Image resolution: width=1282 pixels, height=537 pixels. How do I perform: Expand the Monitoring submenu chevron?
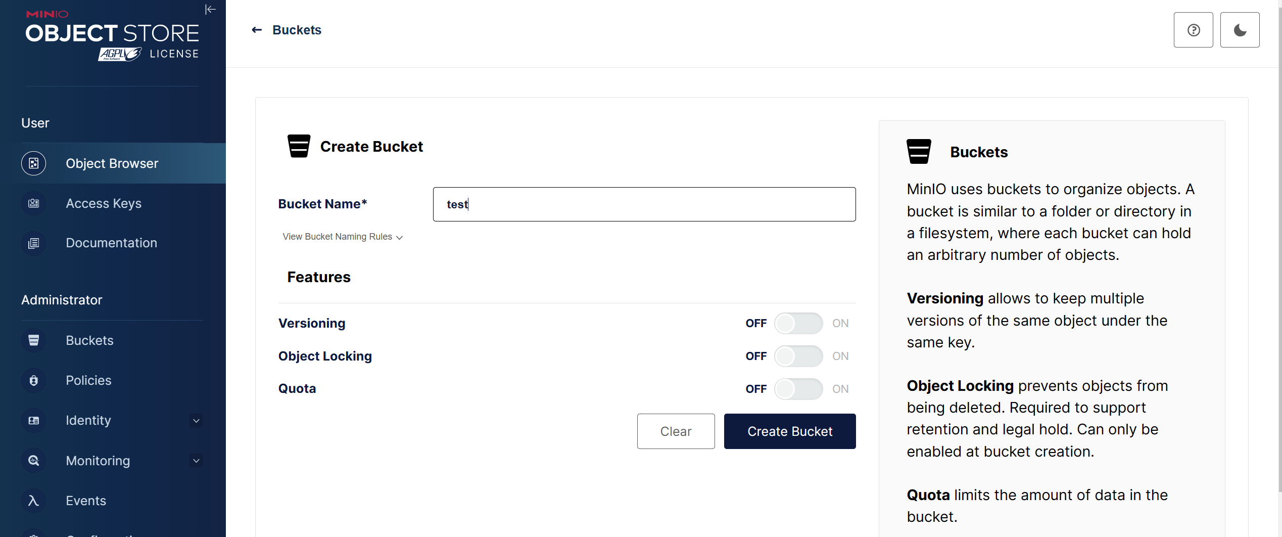pos(196,461)
